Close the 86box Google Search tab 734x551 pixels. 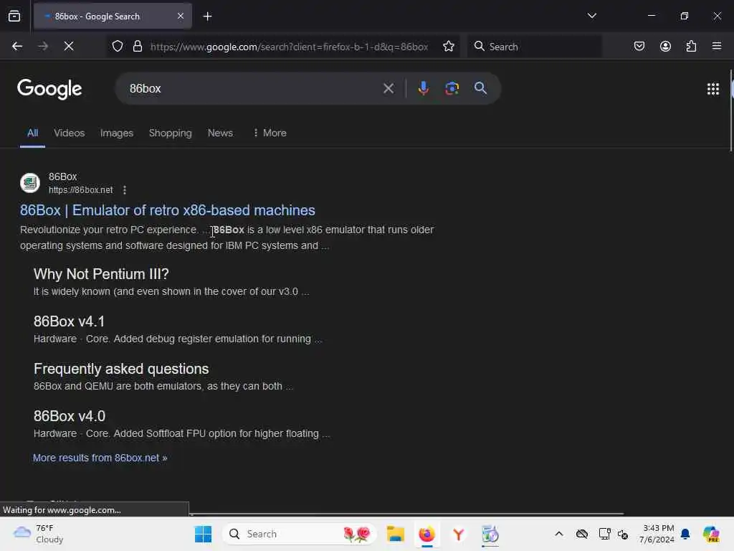[181, 17]
